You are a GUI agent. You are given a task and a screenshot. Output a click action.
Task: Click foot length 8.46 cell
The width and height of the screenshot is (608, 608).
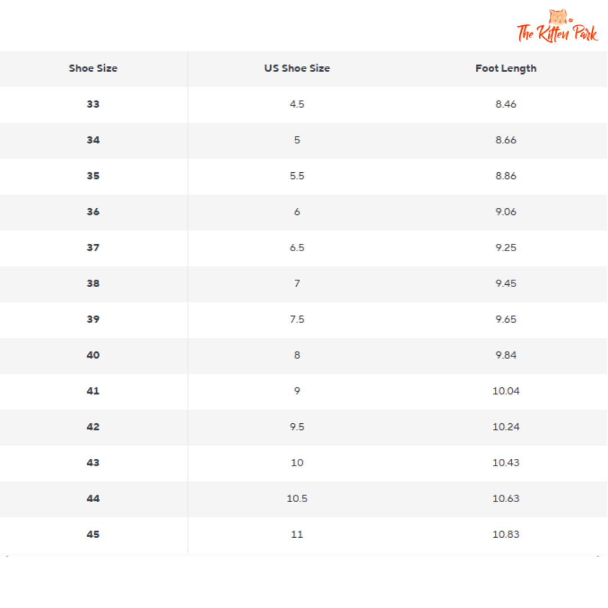(x=506, y=104)
